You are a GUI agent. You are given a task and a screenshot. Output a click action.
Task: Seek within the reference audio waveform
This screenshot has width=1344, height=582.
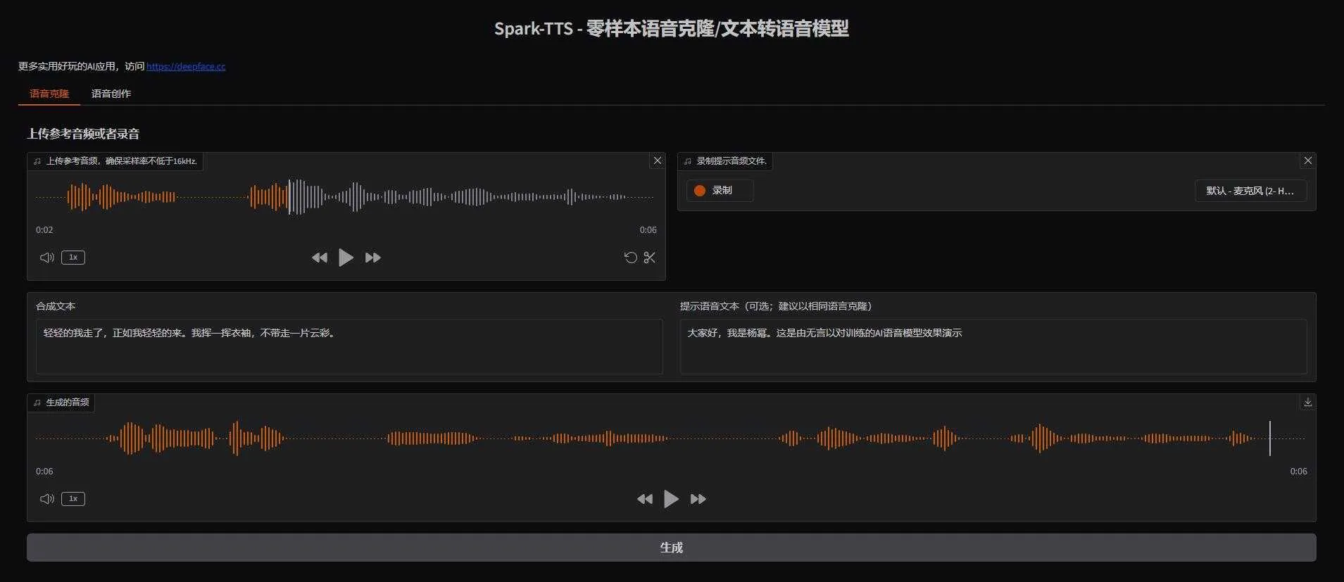click(346, 197)
